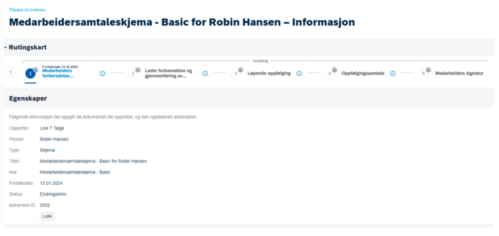The image size is (499, 236).
Task: Open Løpende oppfølging step
Action: click(269, 74)
